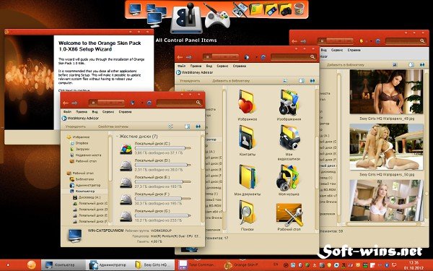Go back in the Компьютер window
Image resolution: width=433 pixels, height=271 pixels.
[66, 103]
